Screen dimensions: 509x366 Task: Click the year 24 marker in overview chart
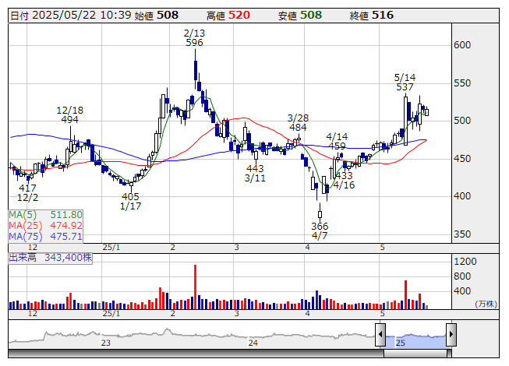click(x=253, y=342)
